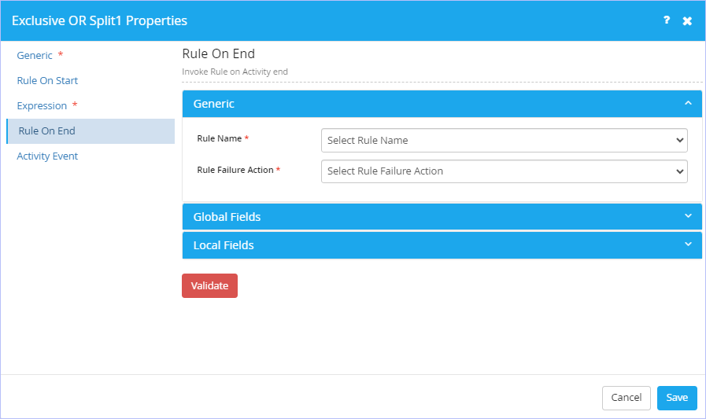This screenshot has height=419, width=706.
Task: Save the properties with the Save button
Action: click(x=677, y=398)
